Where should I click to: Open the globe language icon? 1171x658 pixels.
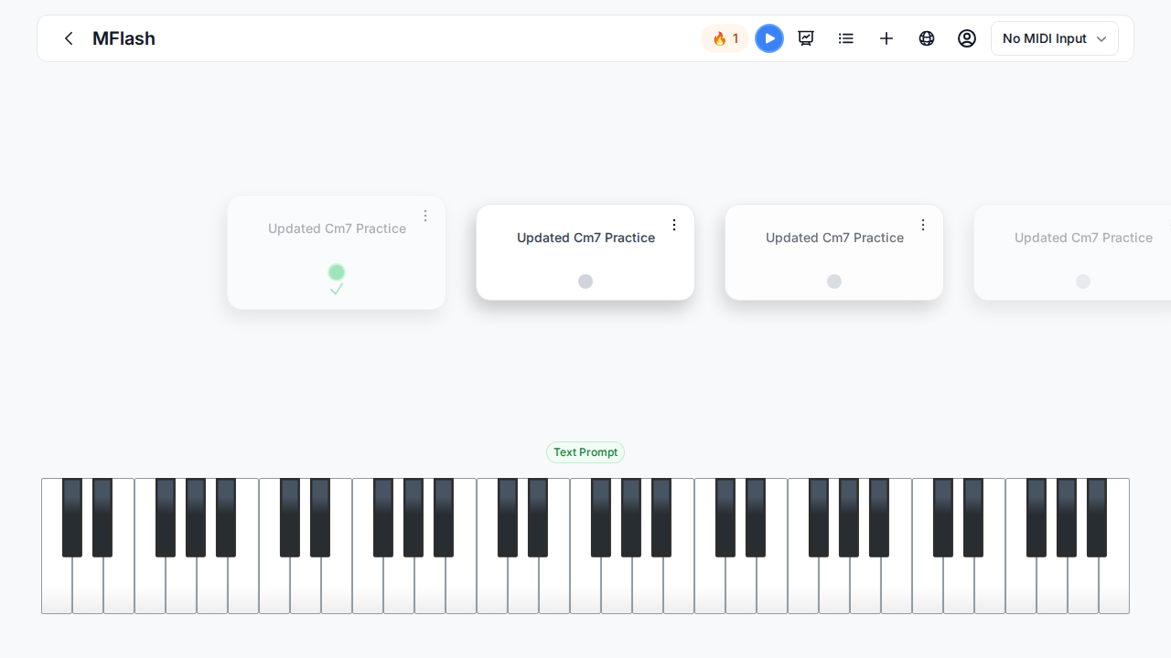click(927, 38)
